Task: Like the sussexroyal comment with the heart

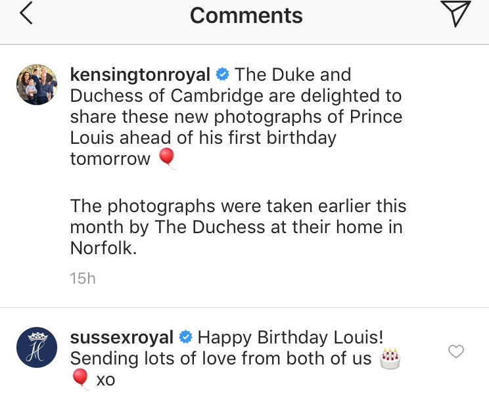Action: click(x=456, y=352)
